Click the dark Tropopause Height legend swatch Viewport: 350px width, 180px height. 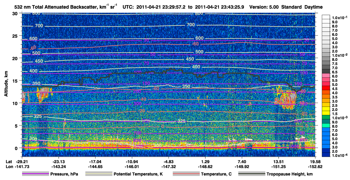point(251,174)
